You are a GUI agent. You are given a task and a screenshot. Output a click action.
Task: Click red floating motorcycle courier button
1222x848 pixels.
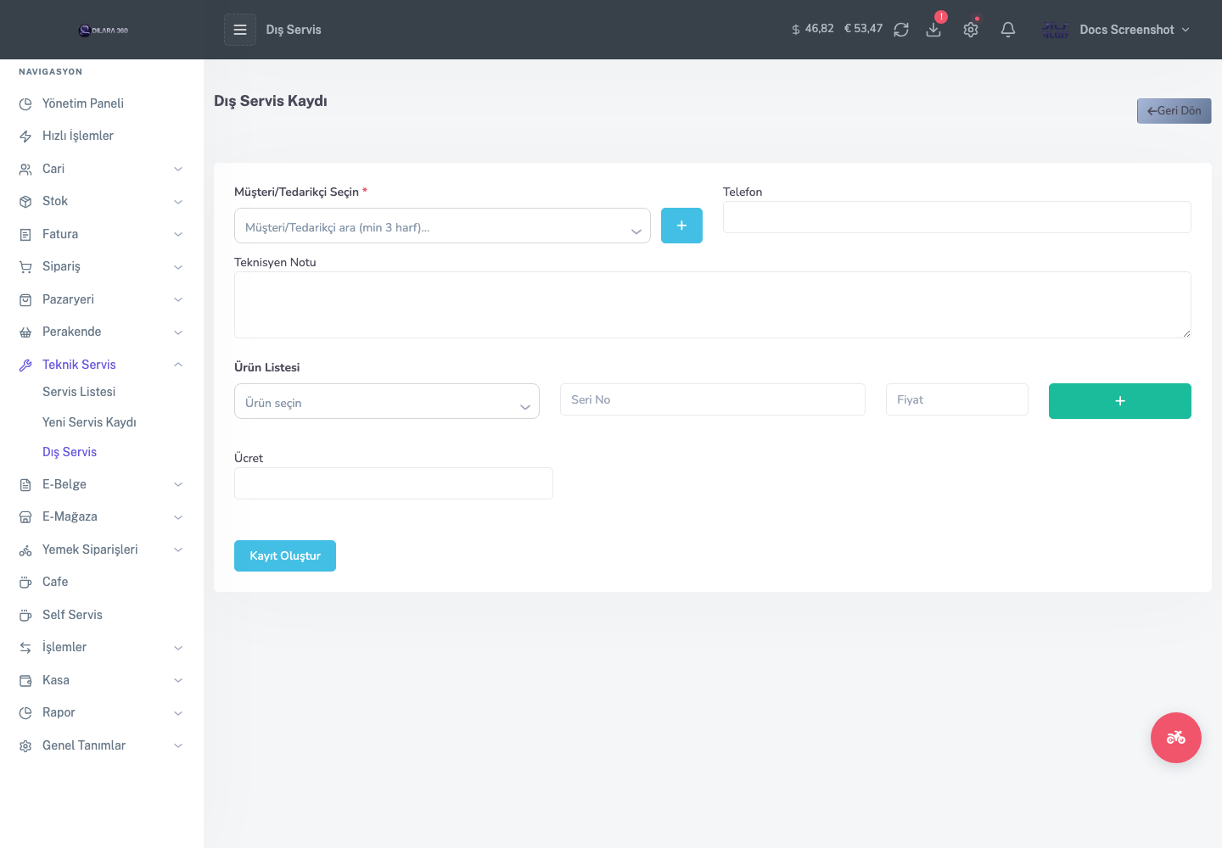click(x=1176, y=738)
